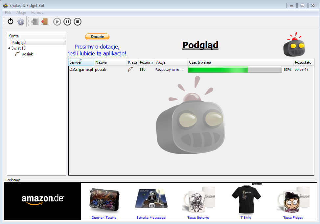
Task: Minimize the Shakes & Fidget Bot window
Action: [x=291, y=6]
